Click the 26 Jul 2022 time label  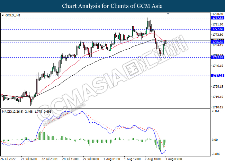click(x=8, y=159)
